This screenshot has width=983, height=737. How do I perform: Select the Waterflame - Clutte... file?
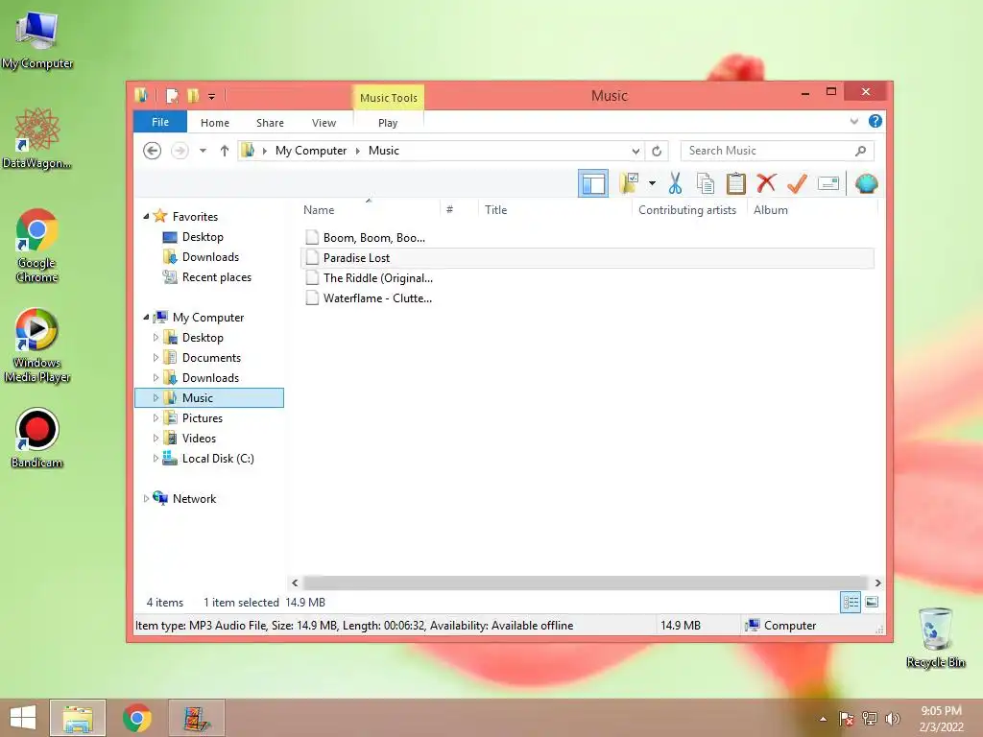pos(369,298)
